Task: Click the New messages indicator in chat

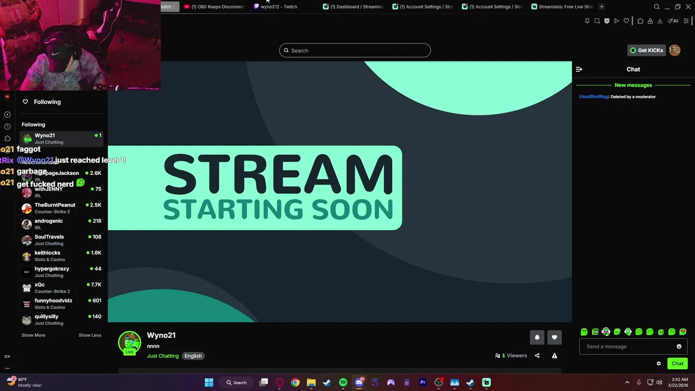Action: coord(633,85)
